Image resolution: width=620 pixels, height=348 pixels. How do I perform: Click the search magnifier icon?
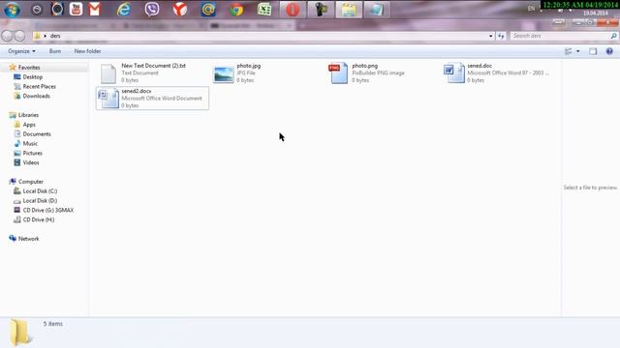pos(613,36)
